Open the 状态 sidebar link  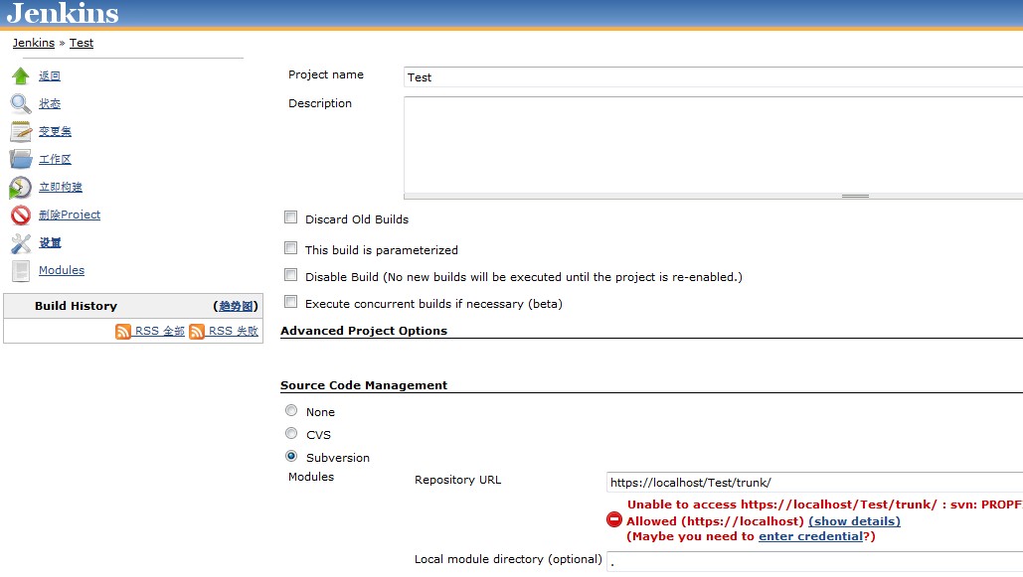pos(50,103)
